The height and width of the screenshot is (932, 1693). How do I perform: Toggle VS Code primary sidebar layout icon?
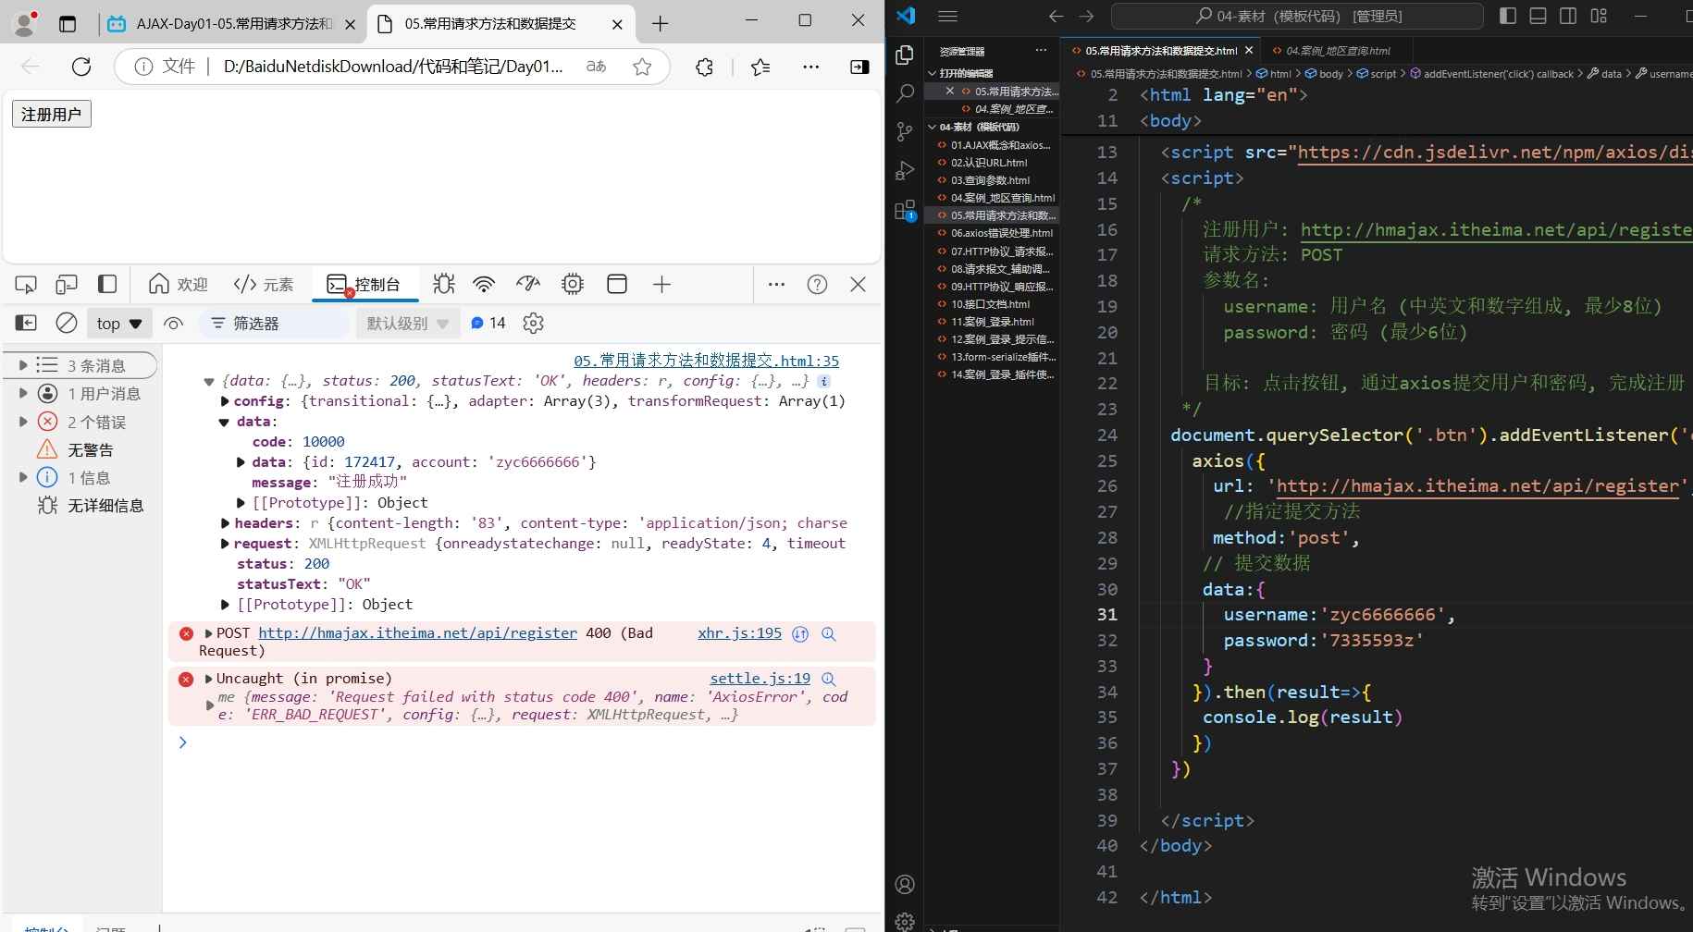coord(1508,16)
